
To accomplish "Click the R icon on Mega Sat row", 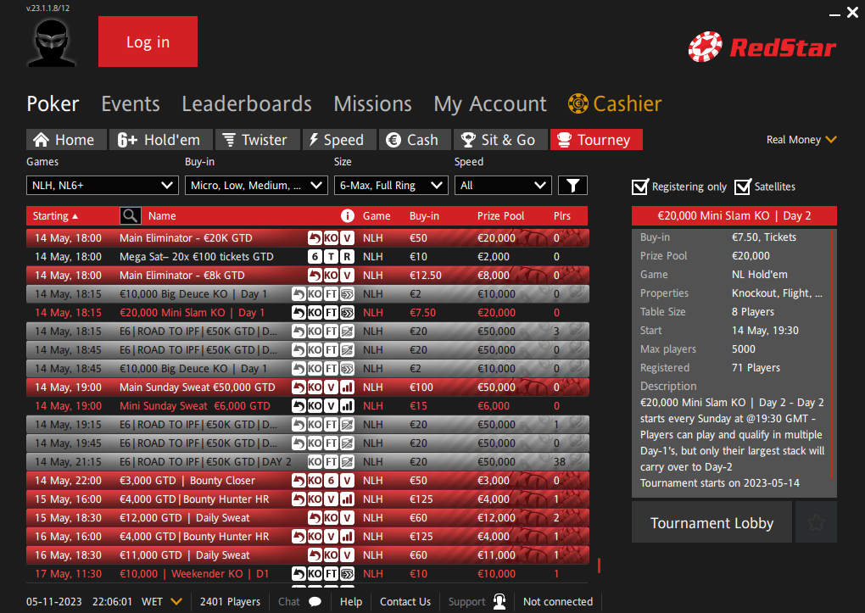I will (347, 257).
